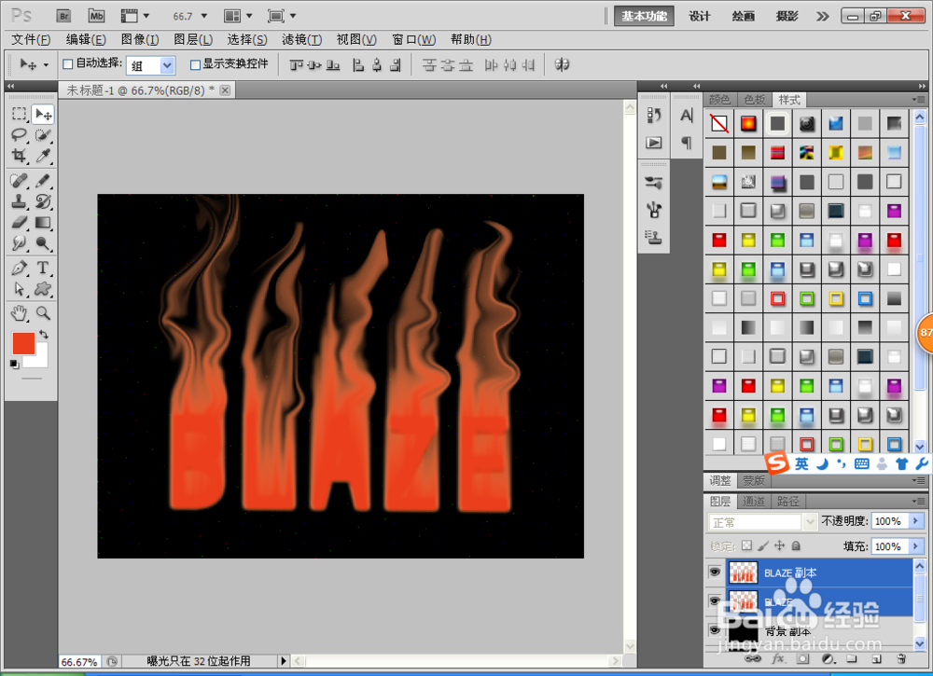Screen dimensions: 933x676
Task: Select the History Brush tool
Action: click(x=43, y=201)
